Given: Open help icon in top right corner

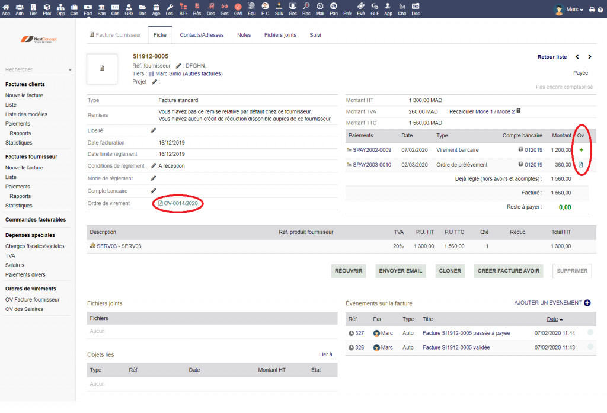Looking at the screenshot, I should point(600,10).
